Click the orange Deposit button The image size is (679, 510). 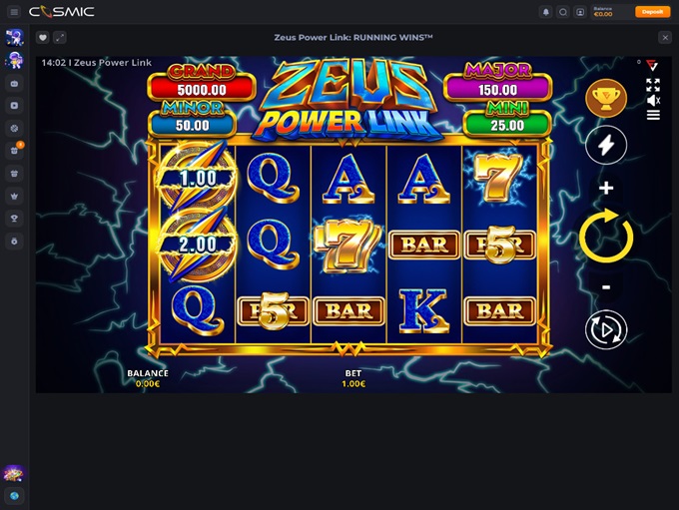[652, 12]
